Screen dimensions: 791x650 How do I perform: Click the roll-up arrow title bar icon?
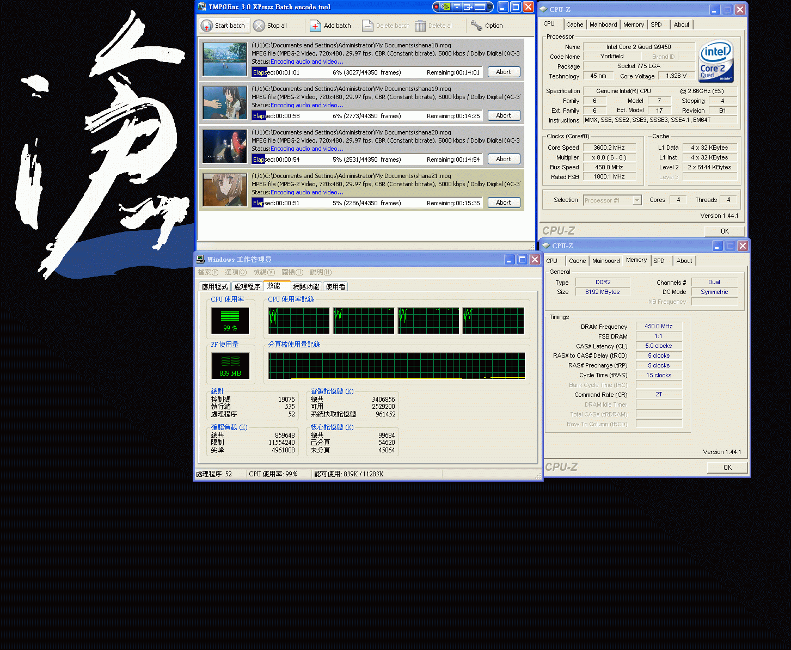point(457,7)
